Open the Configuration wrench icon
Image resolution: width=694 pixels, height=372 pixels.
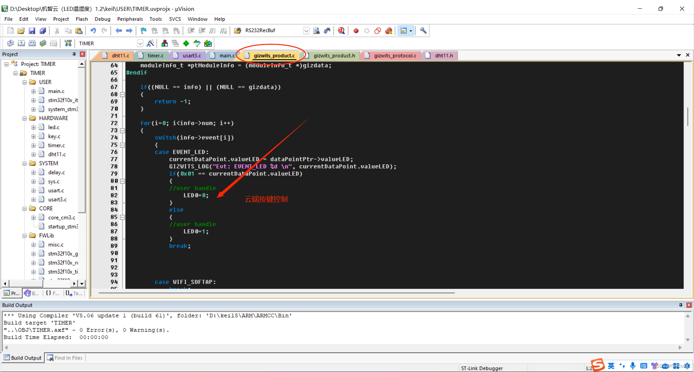423,31
